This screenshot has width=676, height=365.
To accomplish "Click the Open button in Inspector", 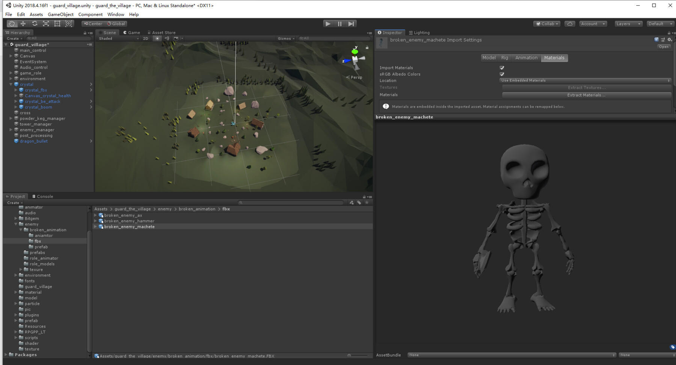I will point(664,47).
